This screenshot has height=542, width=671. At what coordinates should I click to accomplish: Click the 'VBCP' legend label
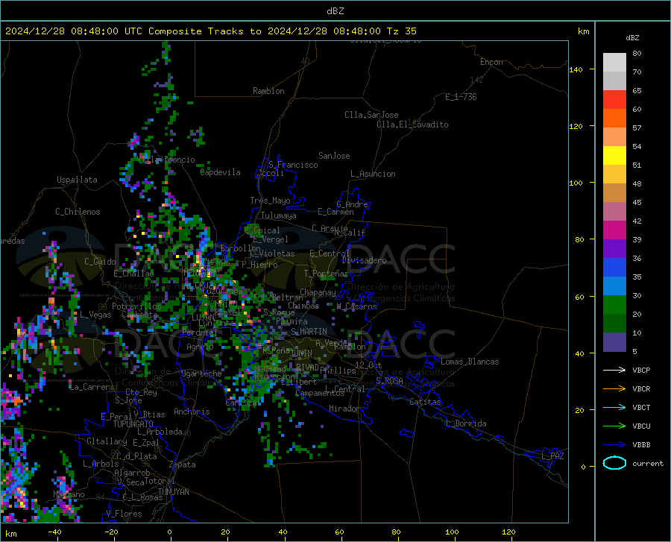(641, 371)
